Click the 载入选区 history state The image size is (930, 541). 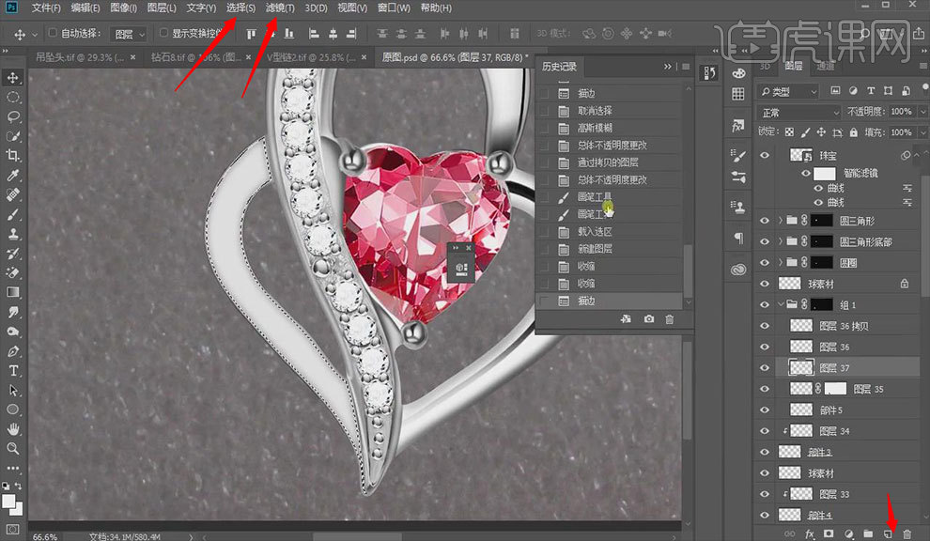pyautogui.click(x=595, y=232)
